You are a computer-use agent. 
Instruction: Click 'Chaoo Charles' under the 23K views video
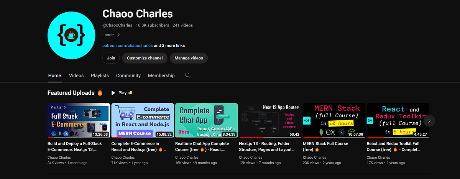[x=314, y=158]
